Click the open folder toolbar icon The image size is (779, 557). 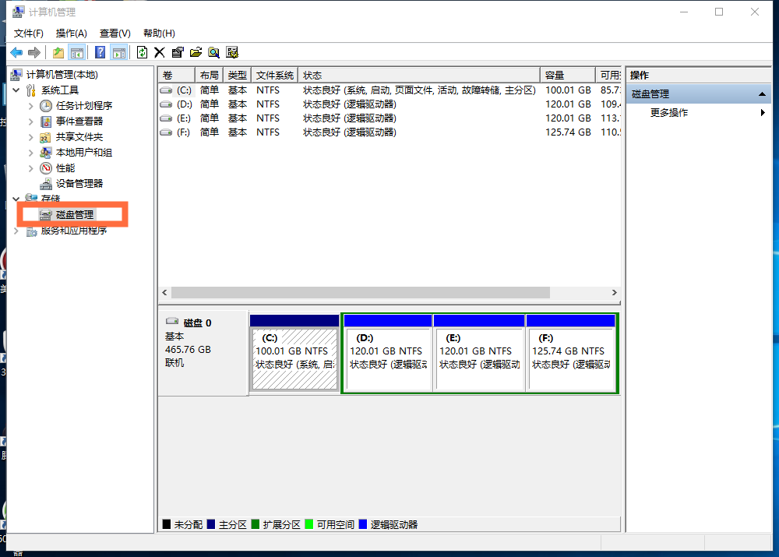point(196,52)
